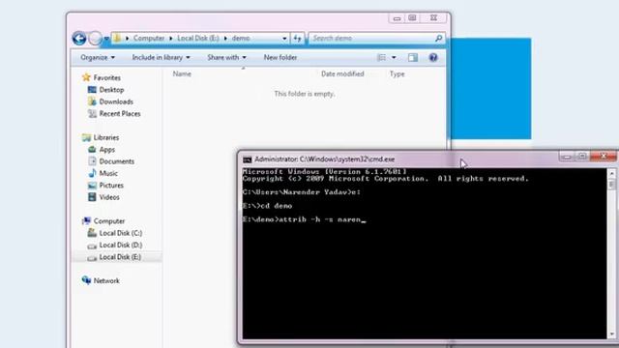
Task: Open Downloads in Favorites
Action: 116,101
